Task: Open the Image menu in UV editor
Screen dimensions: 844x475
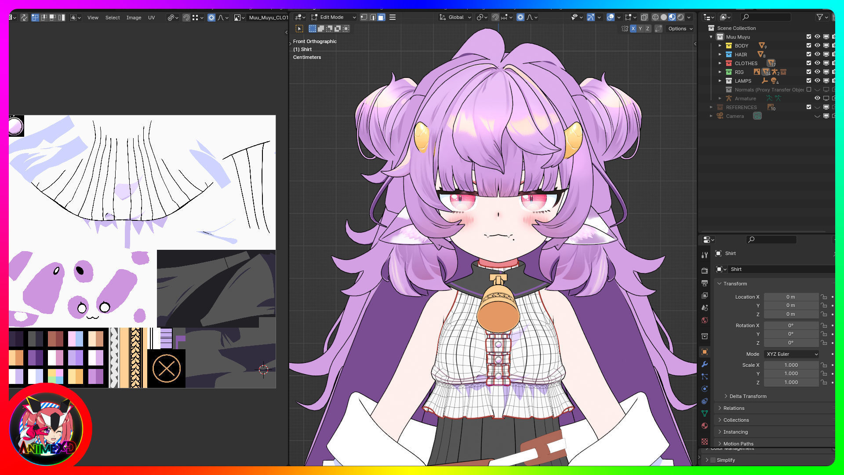Action: click(x=134, y=18)
